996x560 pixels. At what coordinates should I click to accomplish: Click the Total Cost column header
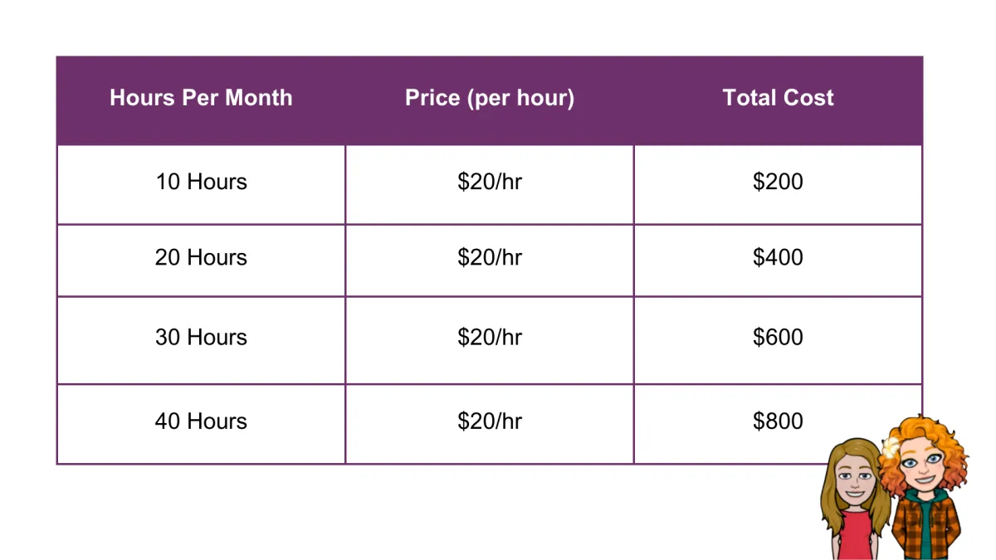click(x=778, y=98)
